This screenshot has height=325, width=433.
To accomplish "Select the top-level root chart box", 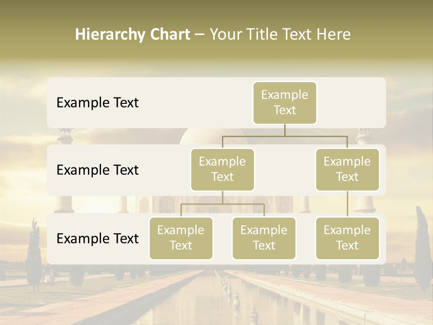I will tap(285, 103).
